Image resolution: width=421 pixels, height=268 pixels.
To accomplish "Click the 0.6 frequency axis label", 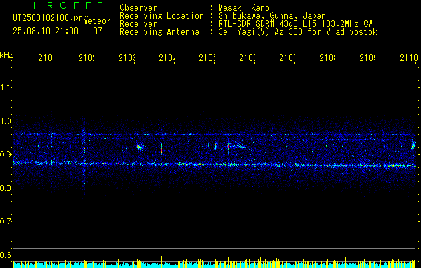I will point(6,255).
